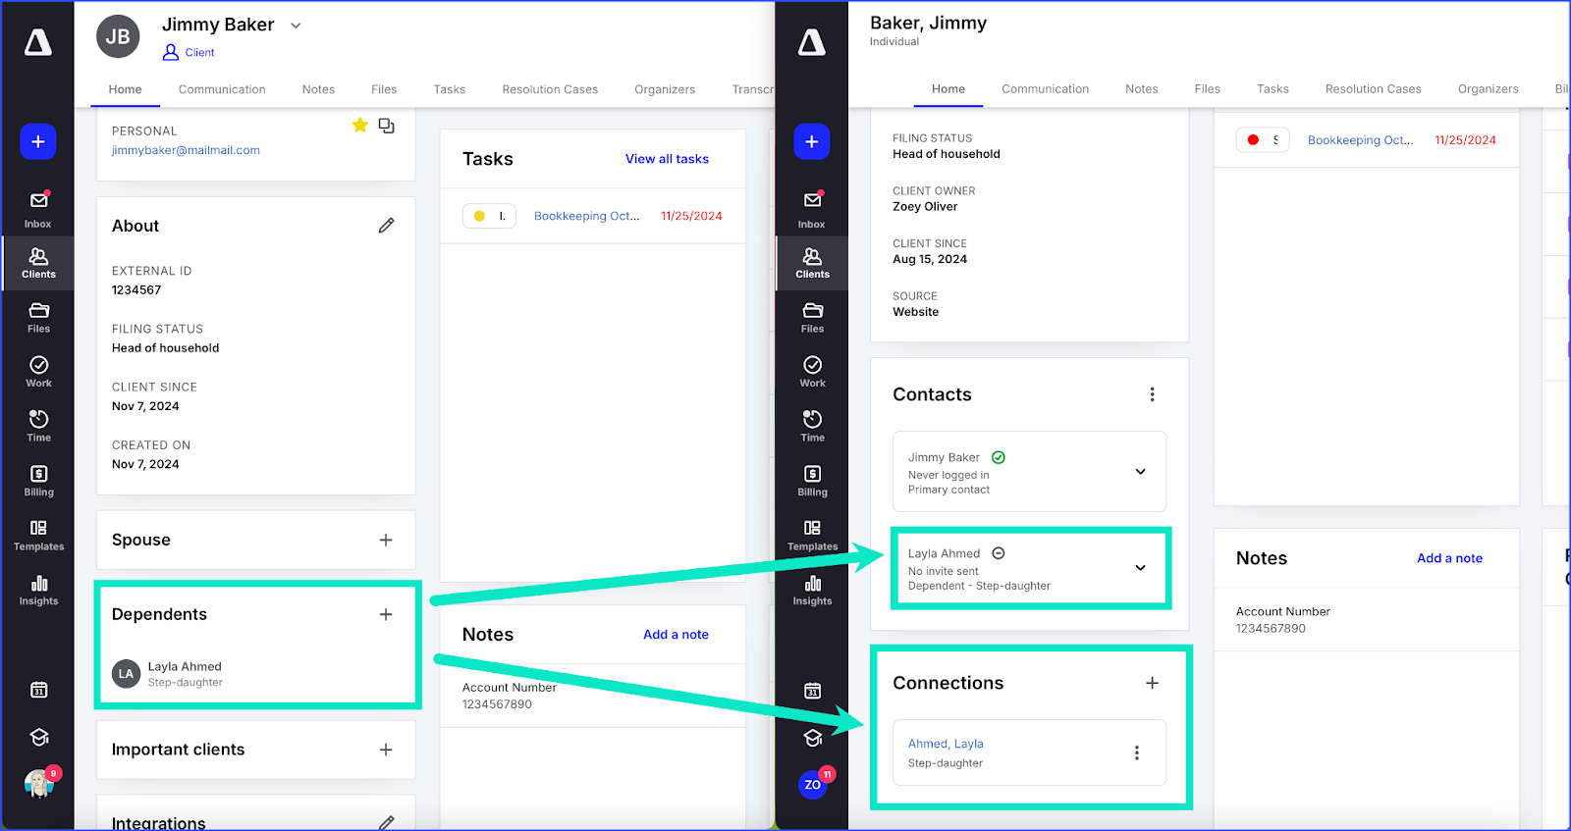
Task: Click the yellow status indicator on the Bookkeeping task
Action: point(479,216)
